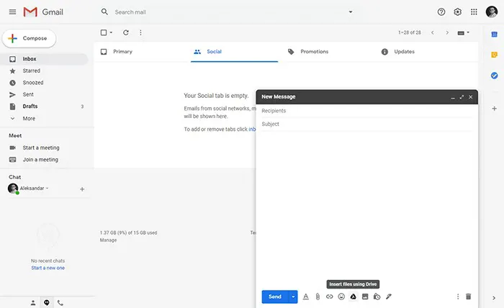
Task: Insert an emoji in the message
Action: point(341,296)
